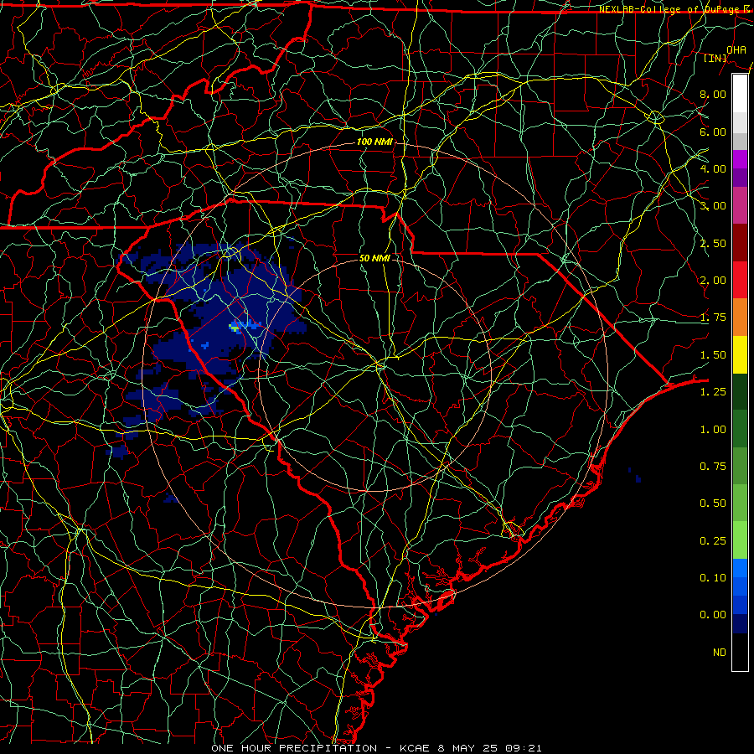Click the black ND legend swatch
The height and width of the screenshot is (754, 754).
(740, 652)
